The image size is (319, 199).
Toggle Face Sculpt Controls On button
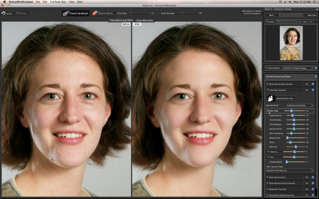pyautogui.click(x=307, y=84)
